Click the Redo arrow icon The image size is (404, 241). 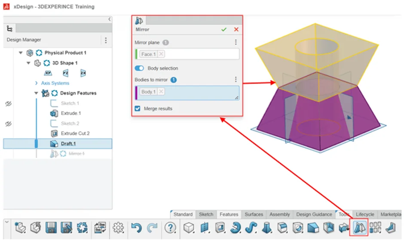(x=152, y=228)
